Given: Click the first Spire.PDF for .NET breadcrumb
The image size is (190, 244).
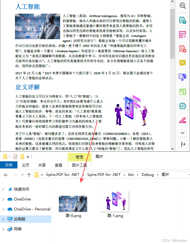Looking at the screenshot, I should click(63, 175).
